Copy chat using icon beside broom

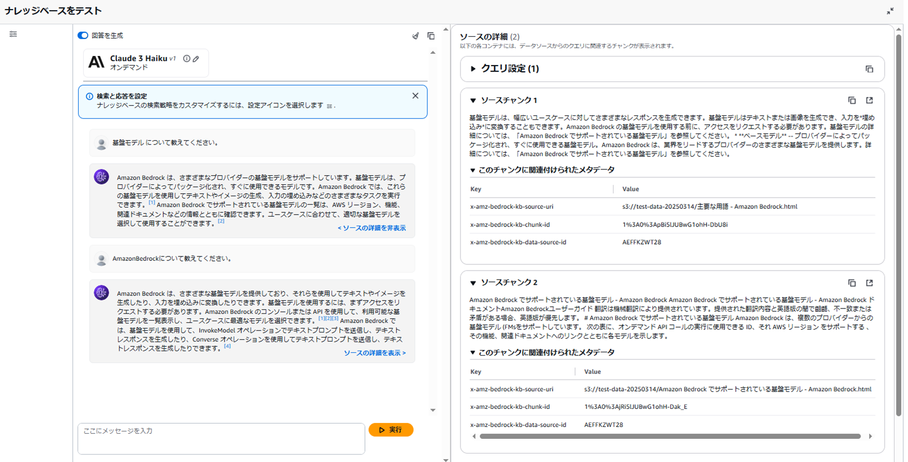[431, 36]
